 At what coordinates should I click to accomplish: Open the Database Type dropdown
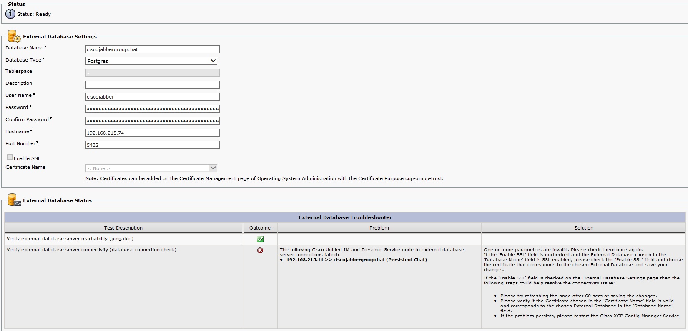(151, 61)
